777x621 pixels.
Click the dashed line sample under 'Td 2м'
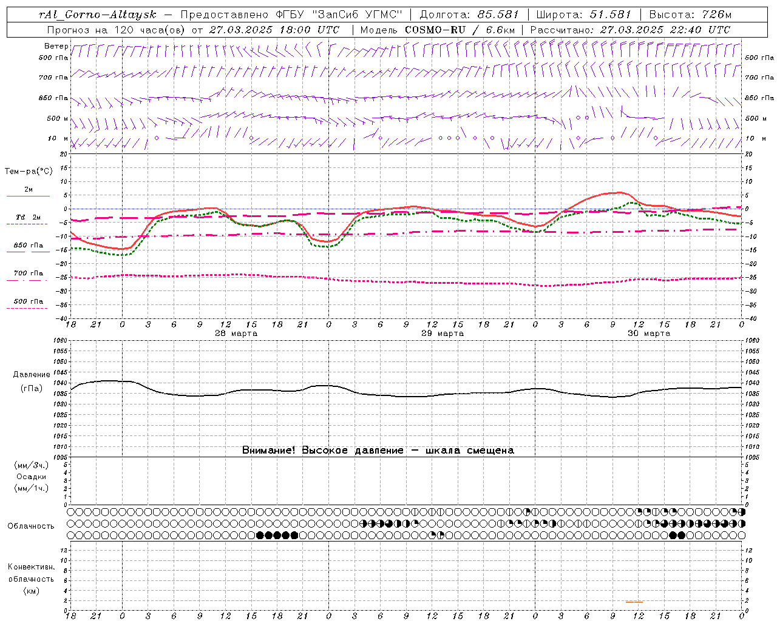click(x=27, y=224)
